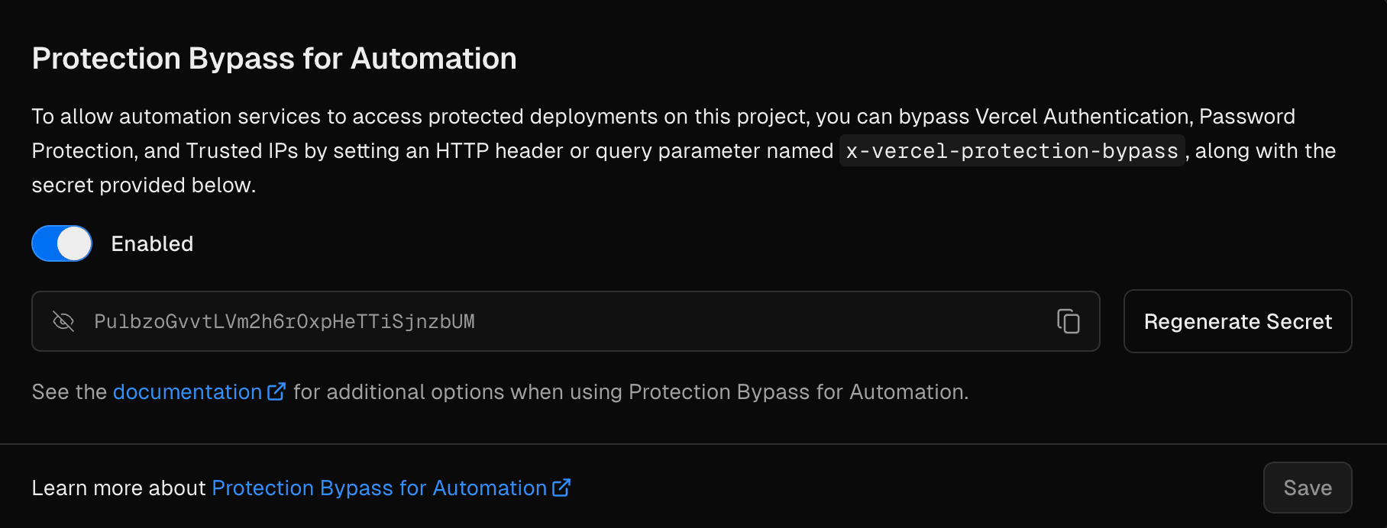Viewport: 1387px width, 528px height.
Task: Click the external link icon beside "Protection Bypass for Automation"
Action: pyautogui.click(x=562, y=487)
